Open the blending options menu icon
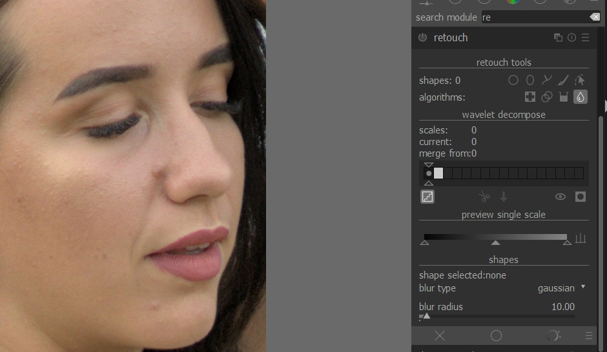Screen dimensions: 607x352 pos(589,335)
